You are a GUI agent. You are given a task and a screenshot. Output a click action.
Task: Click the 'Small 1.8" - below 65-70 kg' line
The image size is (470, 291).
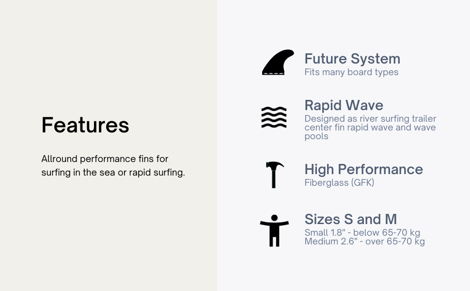tap(362, 232)
